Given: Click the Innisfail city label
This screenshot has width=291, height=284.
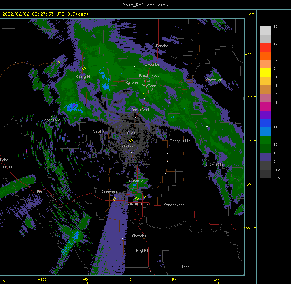Looking at the screenshot, I should click(140, 110).
